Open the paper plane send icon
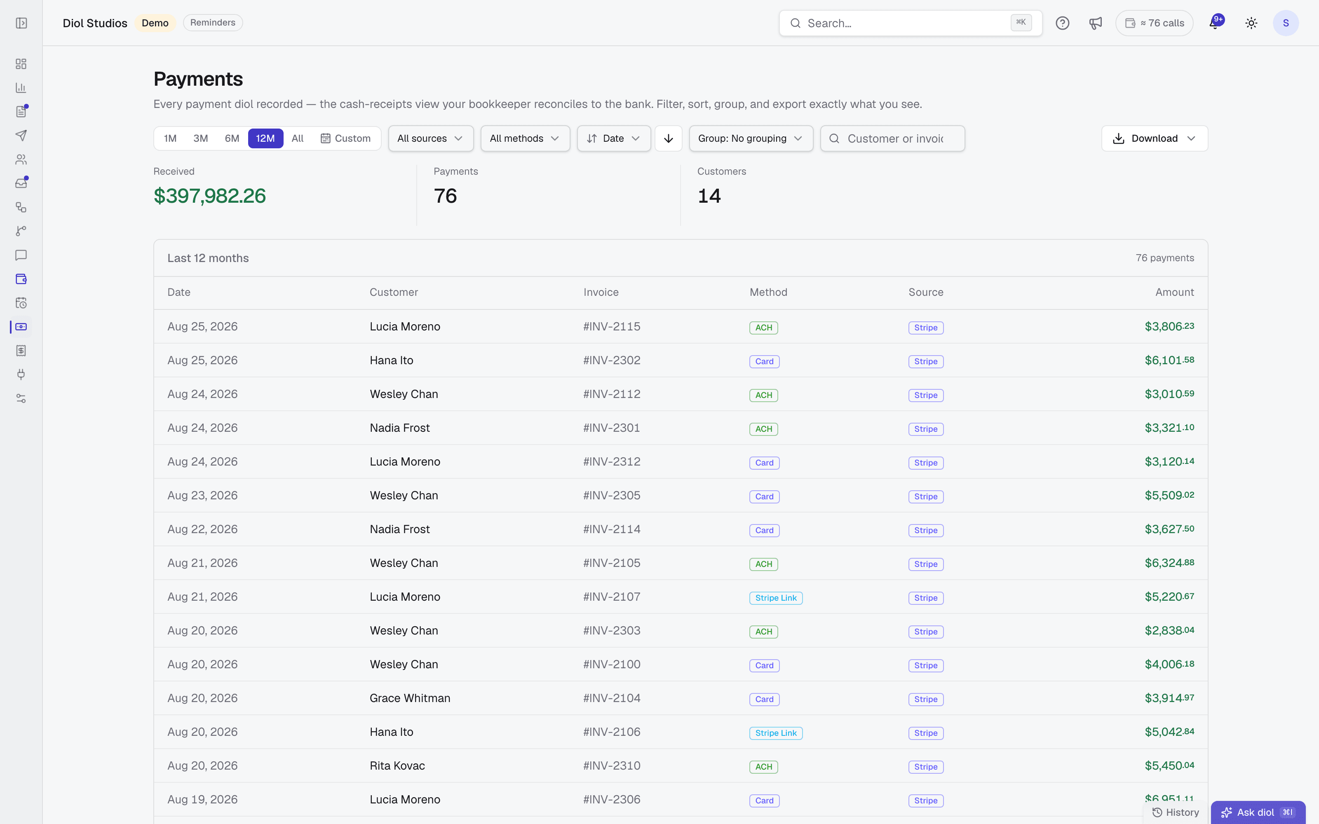The image size is (1319, 824). click(x=21, y=135)
